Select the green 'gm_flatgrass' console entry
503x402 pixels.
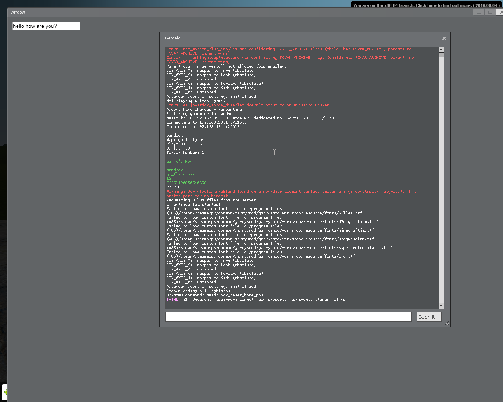(x=180, y=174)
